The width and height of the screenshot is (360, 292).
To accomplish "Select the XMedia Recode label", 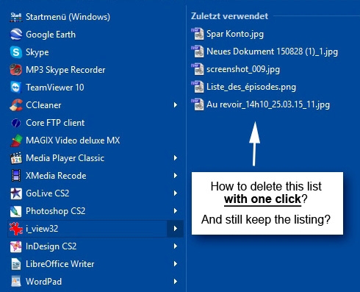I will tap(56, 176).
